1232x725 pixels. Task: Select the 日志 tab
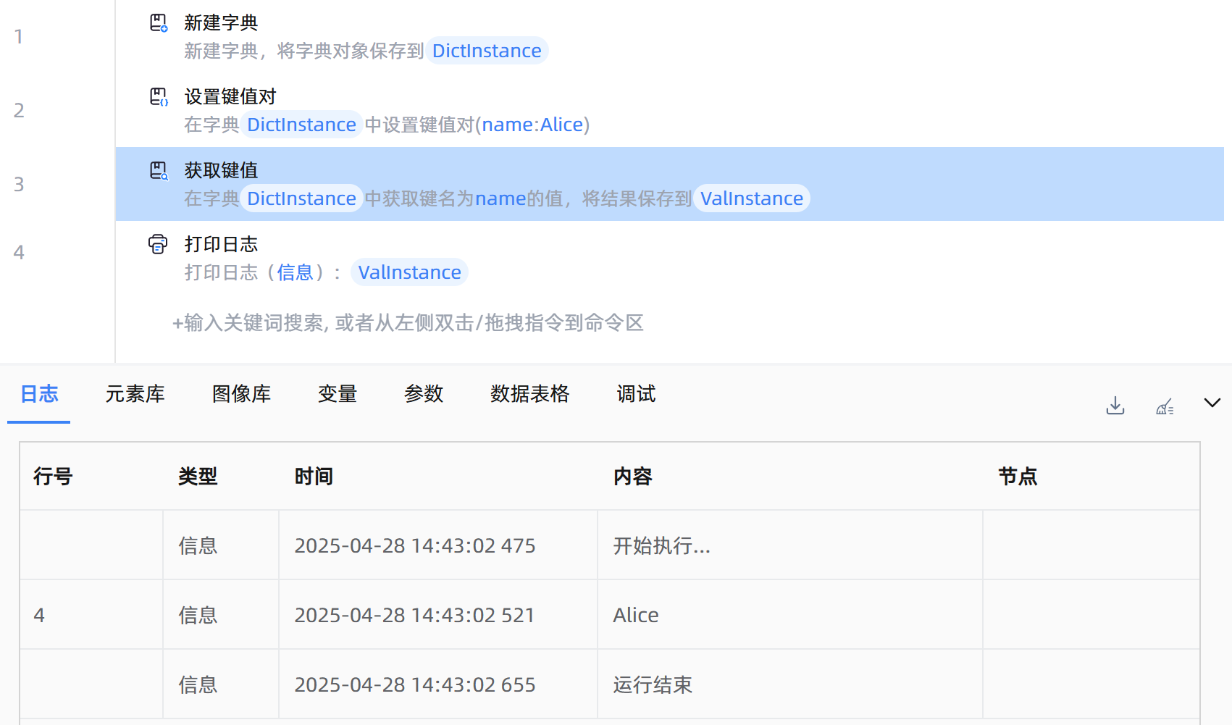point(39,394)
